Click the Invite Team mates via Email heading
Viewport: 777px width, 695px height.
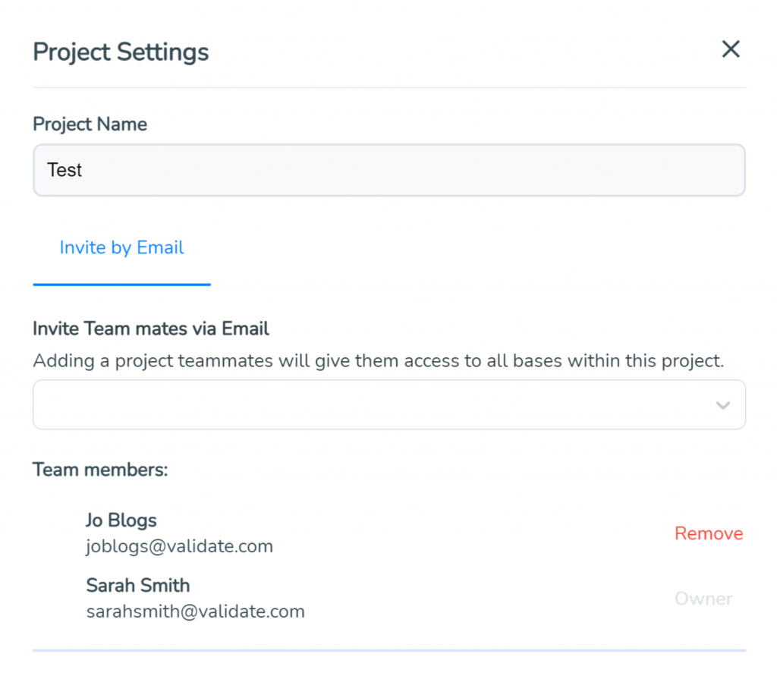[149, 329]
